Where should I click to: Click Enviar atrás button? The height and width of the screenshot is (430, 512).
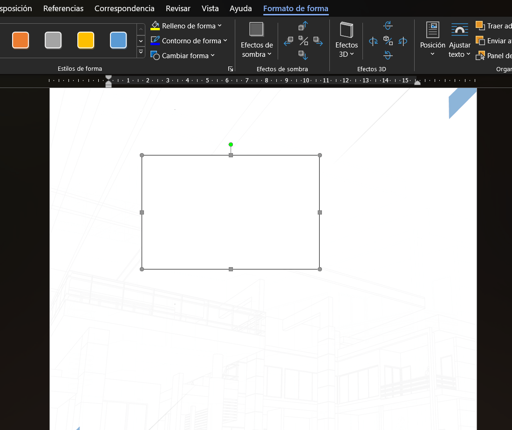(494, 41)
